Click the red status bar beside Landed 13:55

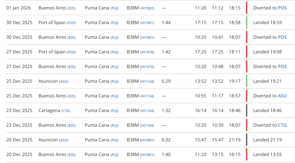pos(246,155)
